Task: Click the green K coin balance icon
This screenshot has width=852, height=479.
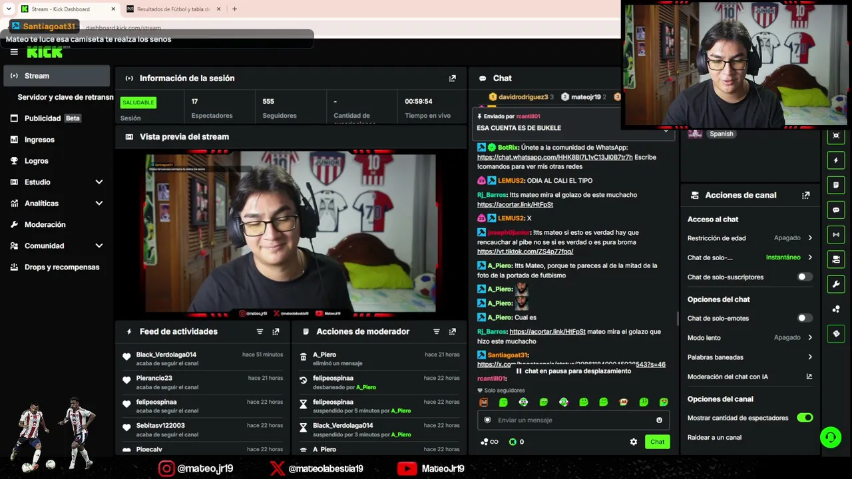Action: click(x=513, y=442)
